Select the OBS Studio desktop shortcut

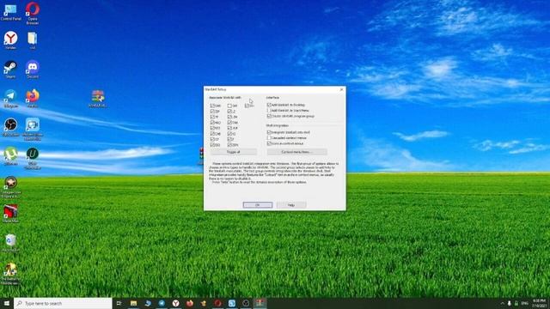10,128
